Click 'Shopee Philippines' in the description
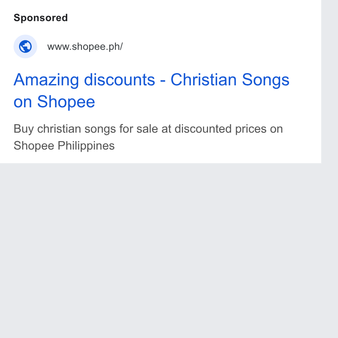 pyautogui.click(x=64, y=146)
